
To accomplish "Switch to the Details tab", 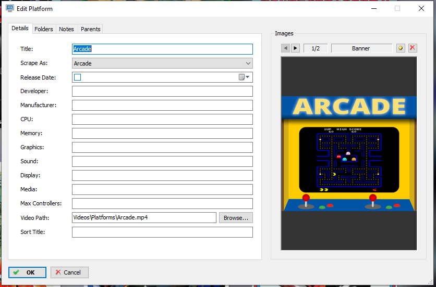I will (x=20, y=28).
